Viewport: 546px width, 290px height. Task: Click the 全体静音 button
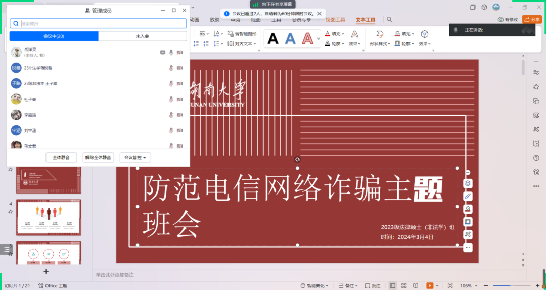point(65,158)
